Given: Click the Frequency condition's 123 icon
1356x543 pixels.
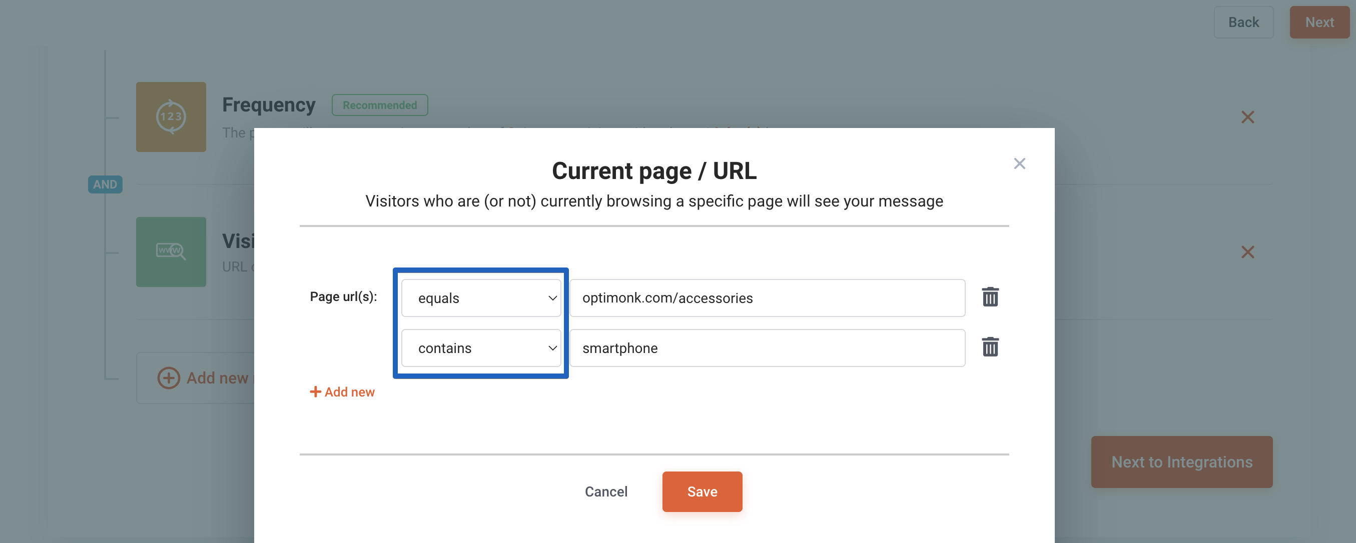Looking at the screenshot, I should point(171,116).
